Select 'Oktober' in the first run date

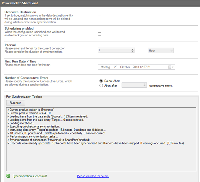[x=125, y=67]
